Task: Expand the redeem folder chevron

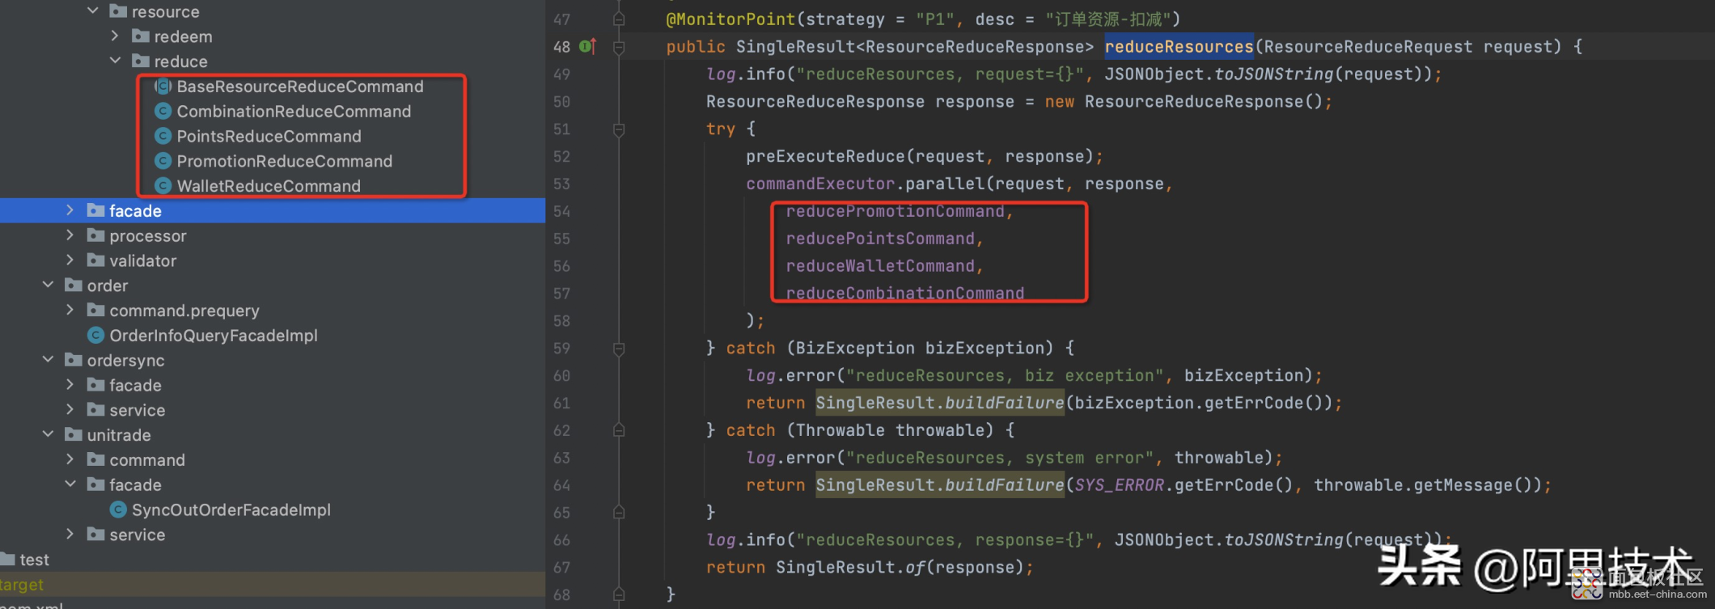Action: click(115, 36)
